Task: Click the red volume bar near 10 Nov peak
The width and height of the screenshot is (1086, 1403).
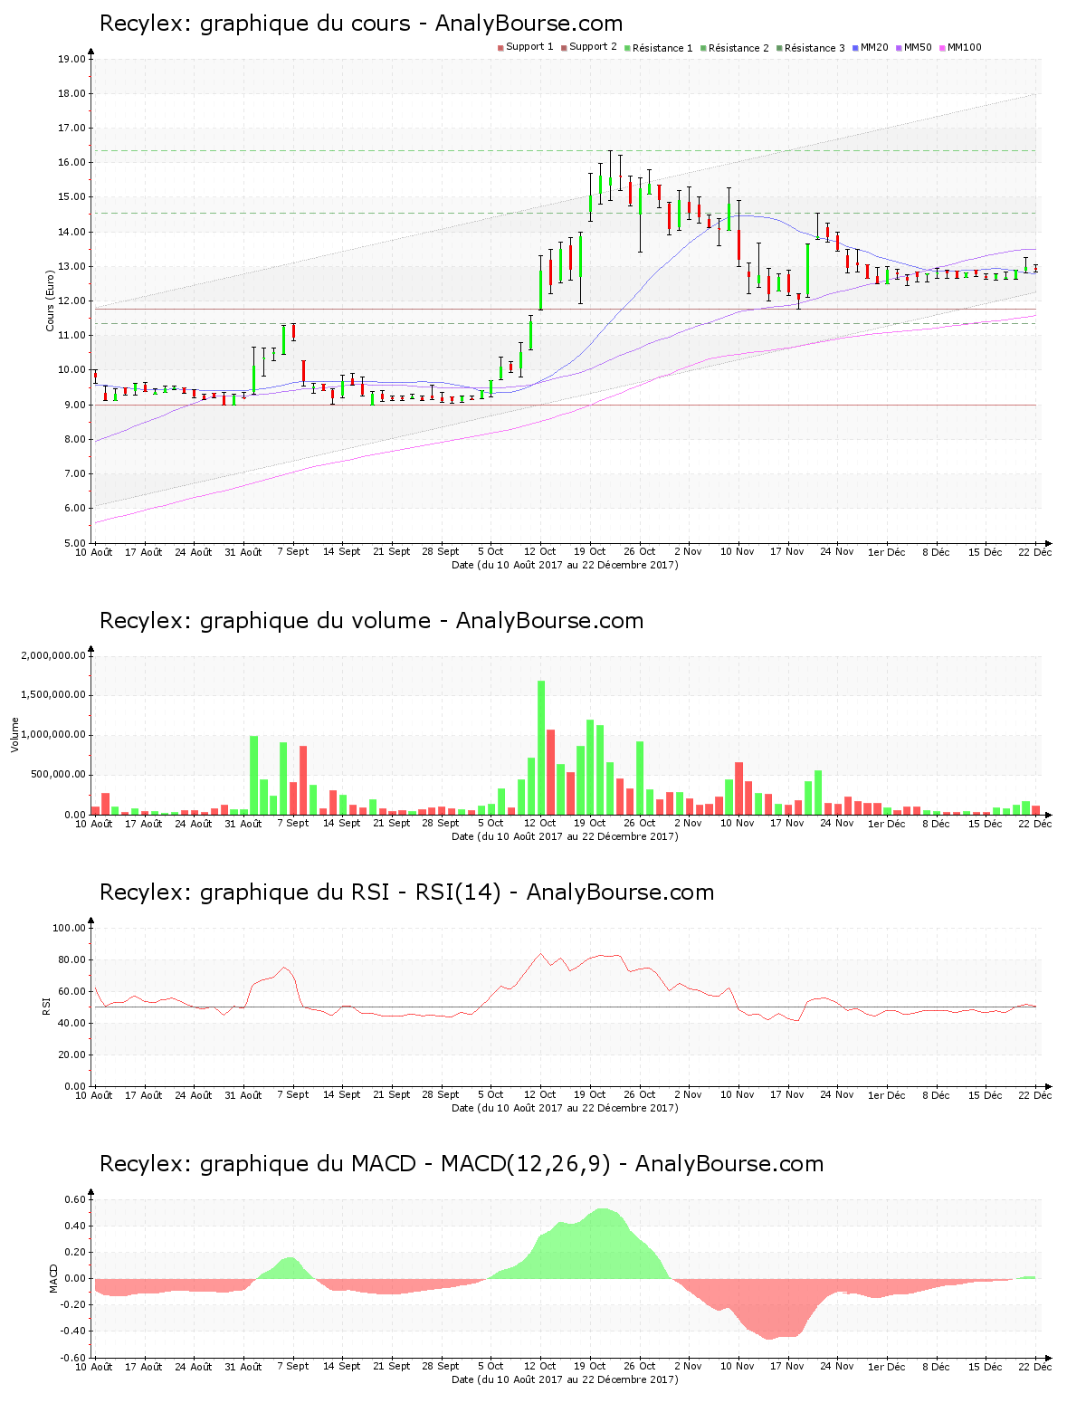Action: (738, 788)
